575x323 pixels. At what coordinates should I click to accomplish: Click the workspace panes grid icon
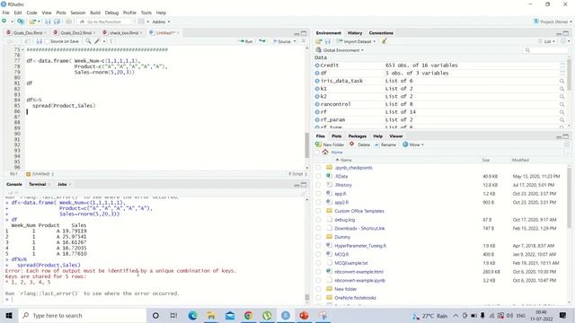pyautogui.click(x=141, y=22)
